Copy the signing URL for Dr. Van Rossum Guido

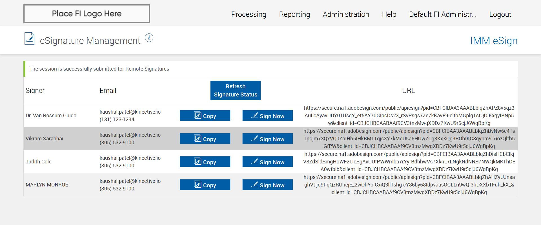[205, 116]
